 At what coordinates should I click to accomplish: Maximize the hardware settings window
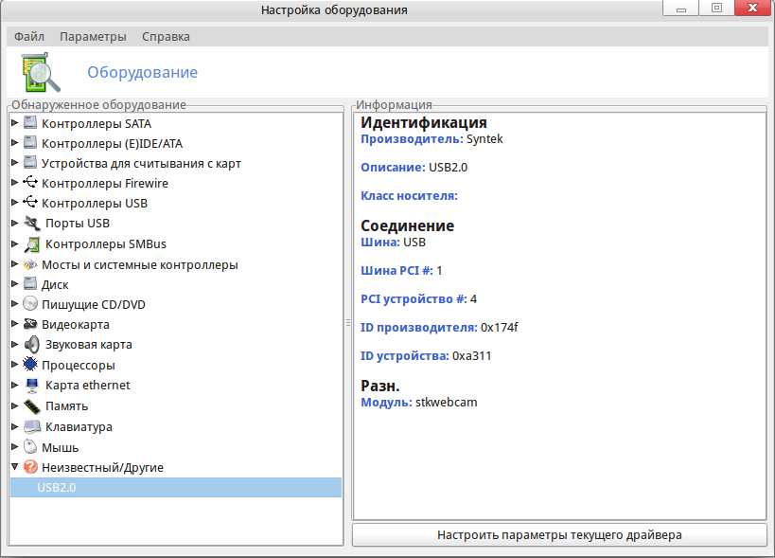coord(716,9)
